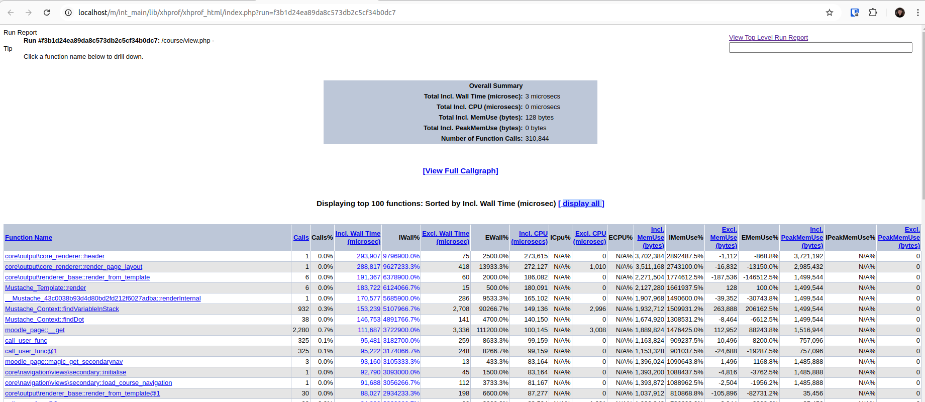Open secondary::load_course_navigation link

(88, 383)
